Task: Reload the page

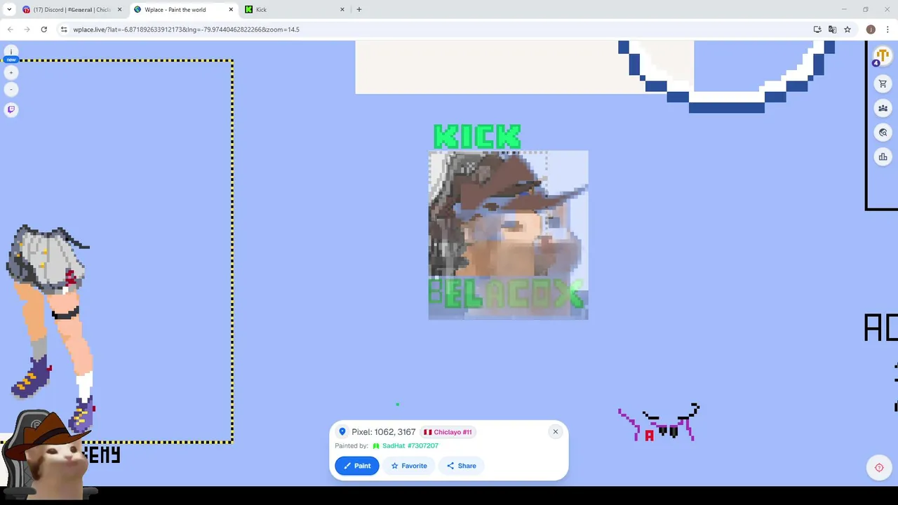Action: [43, 29]
